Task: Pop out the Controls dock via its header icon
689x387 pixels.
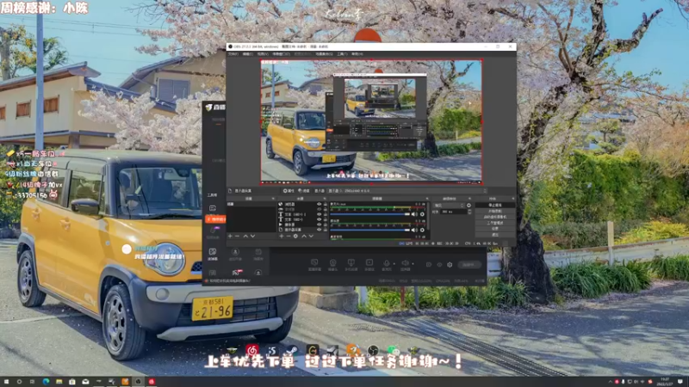Action: 512,199
